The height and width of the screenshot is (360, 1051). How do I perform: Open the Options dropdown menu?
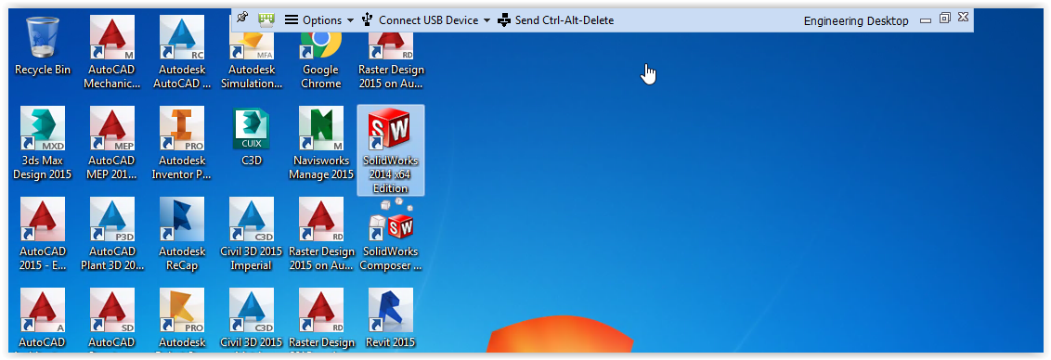[319, 20]
